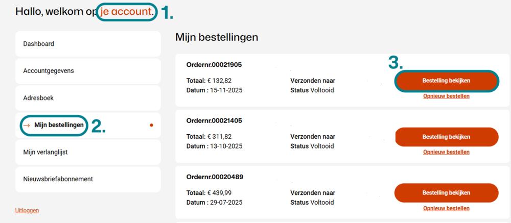Click the Ordernr.00021405 title
The image size is (511, 223).
(214, 121)
